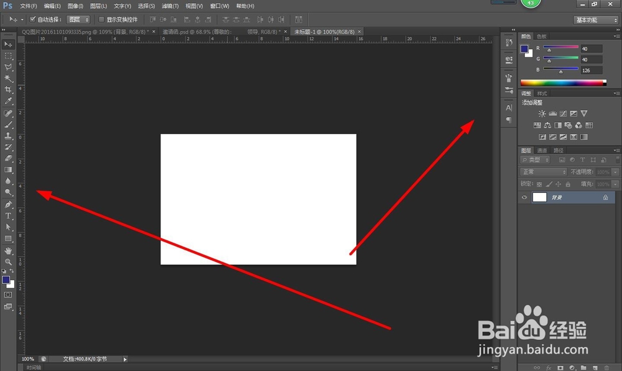Select the Eyedropper tool
Image resolution: width=622 pixels, height=371 pixels.
pyautogui.click(x=8, y=101)
